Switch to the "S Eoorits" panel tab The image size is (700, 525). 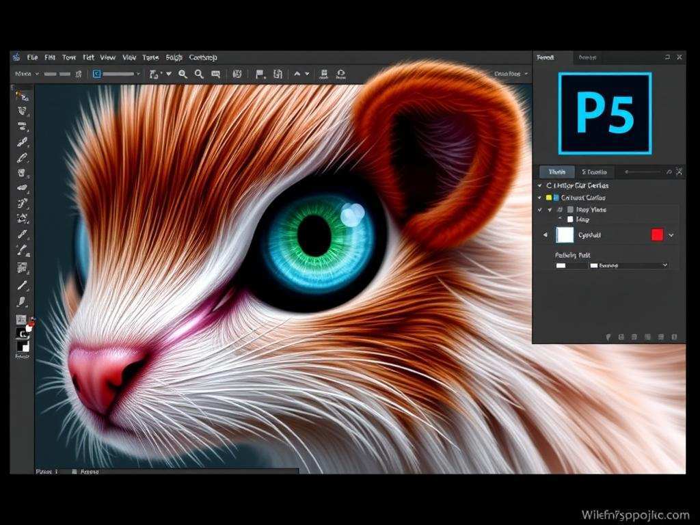594,172
